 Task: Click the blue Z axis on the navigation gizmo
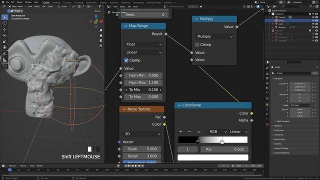96,16
